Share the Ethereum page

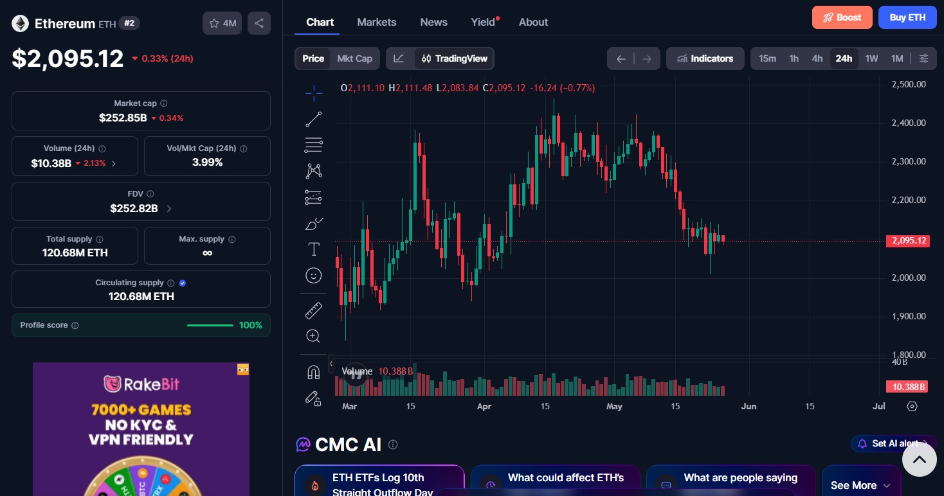coord(259,23)
